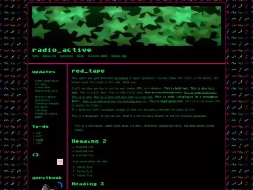
Task: Click the Heading 2 title
Action: point(89,141)
